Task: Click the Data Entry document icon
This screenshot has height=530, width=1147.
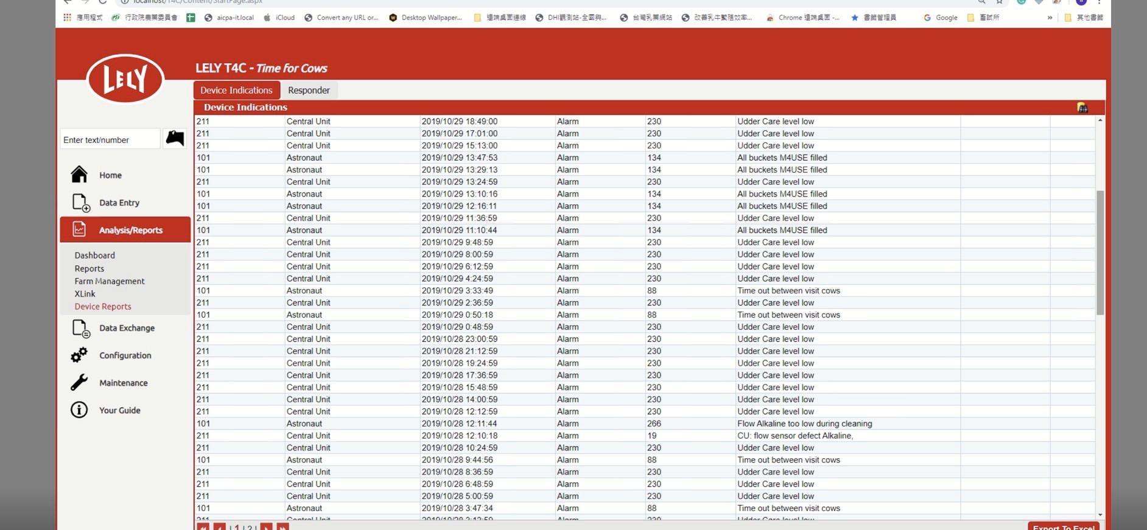Action: tap(80, 203)
